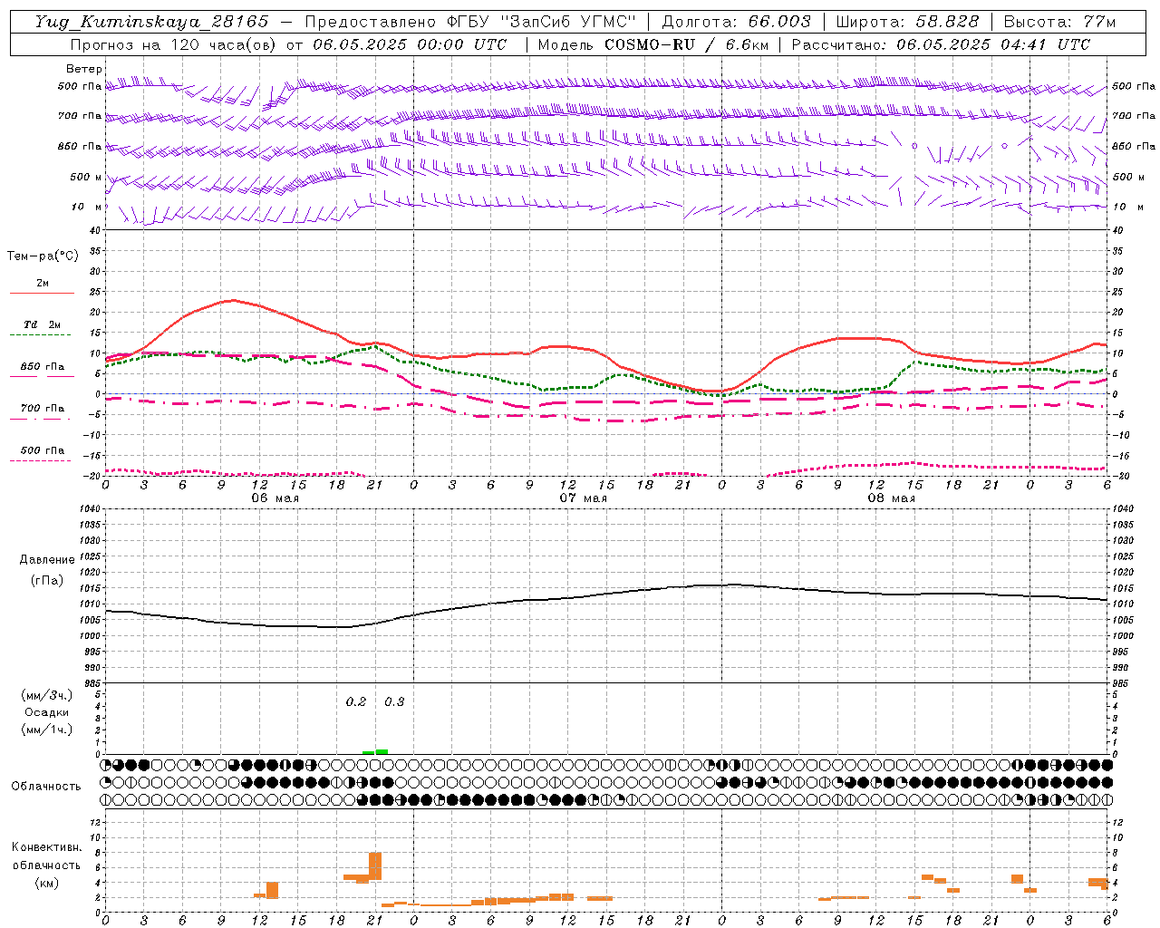1160x928 pixels.
Task: Click forecast start time 06.05.2025 00:00 UTC
Action: pyautogui.click(x=410, y=44)
